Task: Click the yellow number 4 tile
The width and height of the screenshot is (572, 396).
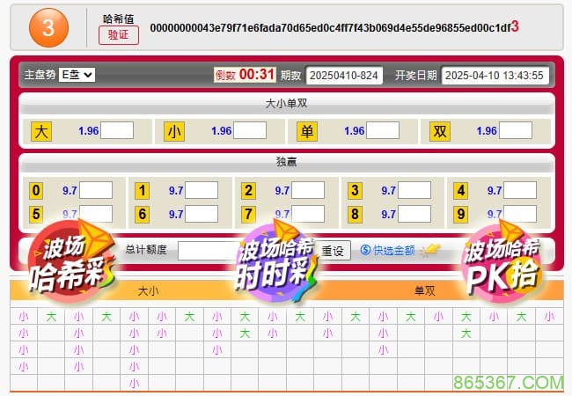Action: [x=461, y=190]
